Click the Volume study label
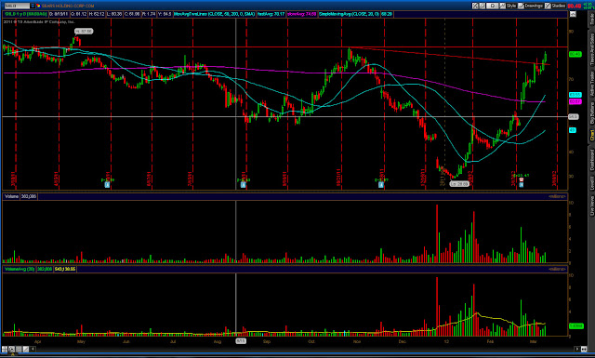 click(11, 196)
